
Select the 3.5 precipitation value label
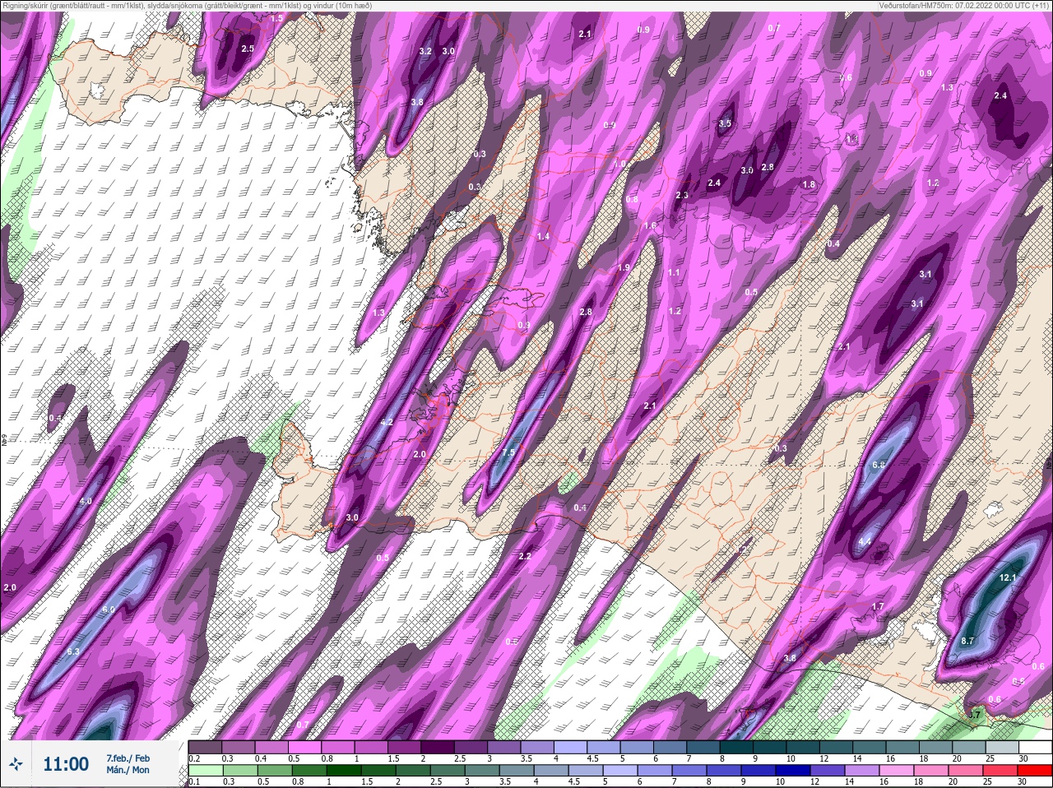pos(725,123)
